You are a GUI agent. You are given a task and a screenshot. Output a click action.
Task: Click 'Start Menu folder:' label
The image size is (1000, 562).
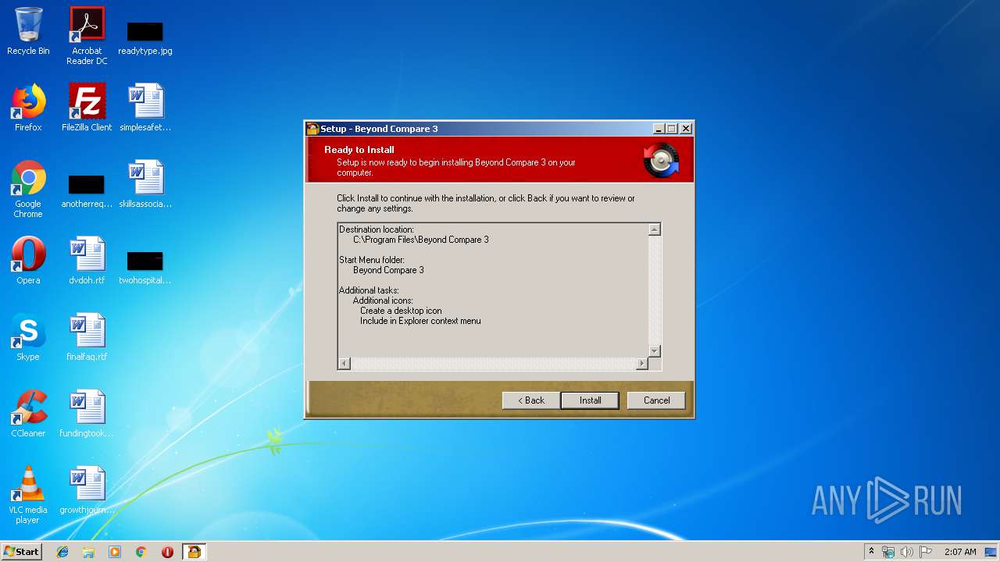(x=372, y=260)
